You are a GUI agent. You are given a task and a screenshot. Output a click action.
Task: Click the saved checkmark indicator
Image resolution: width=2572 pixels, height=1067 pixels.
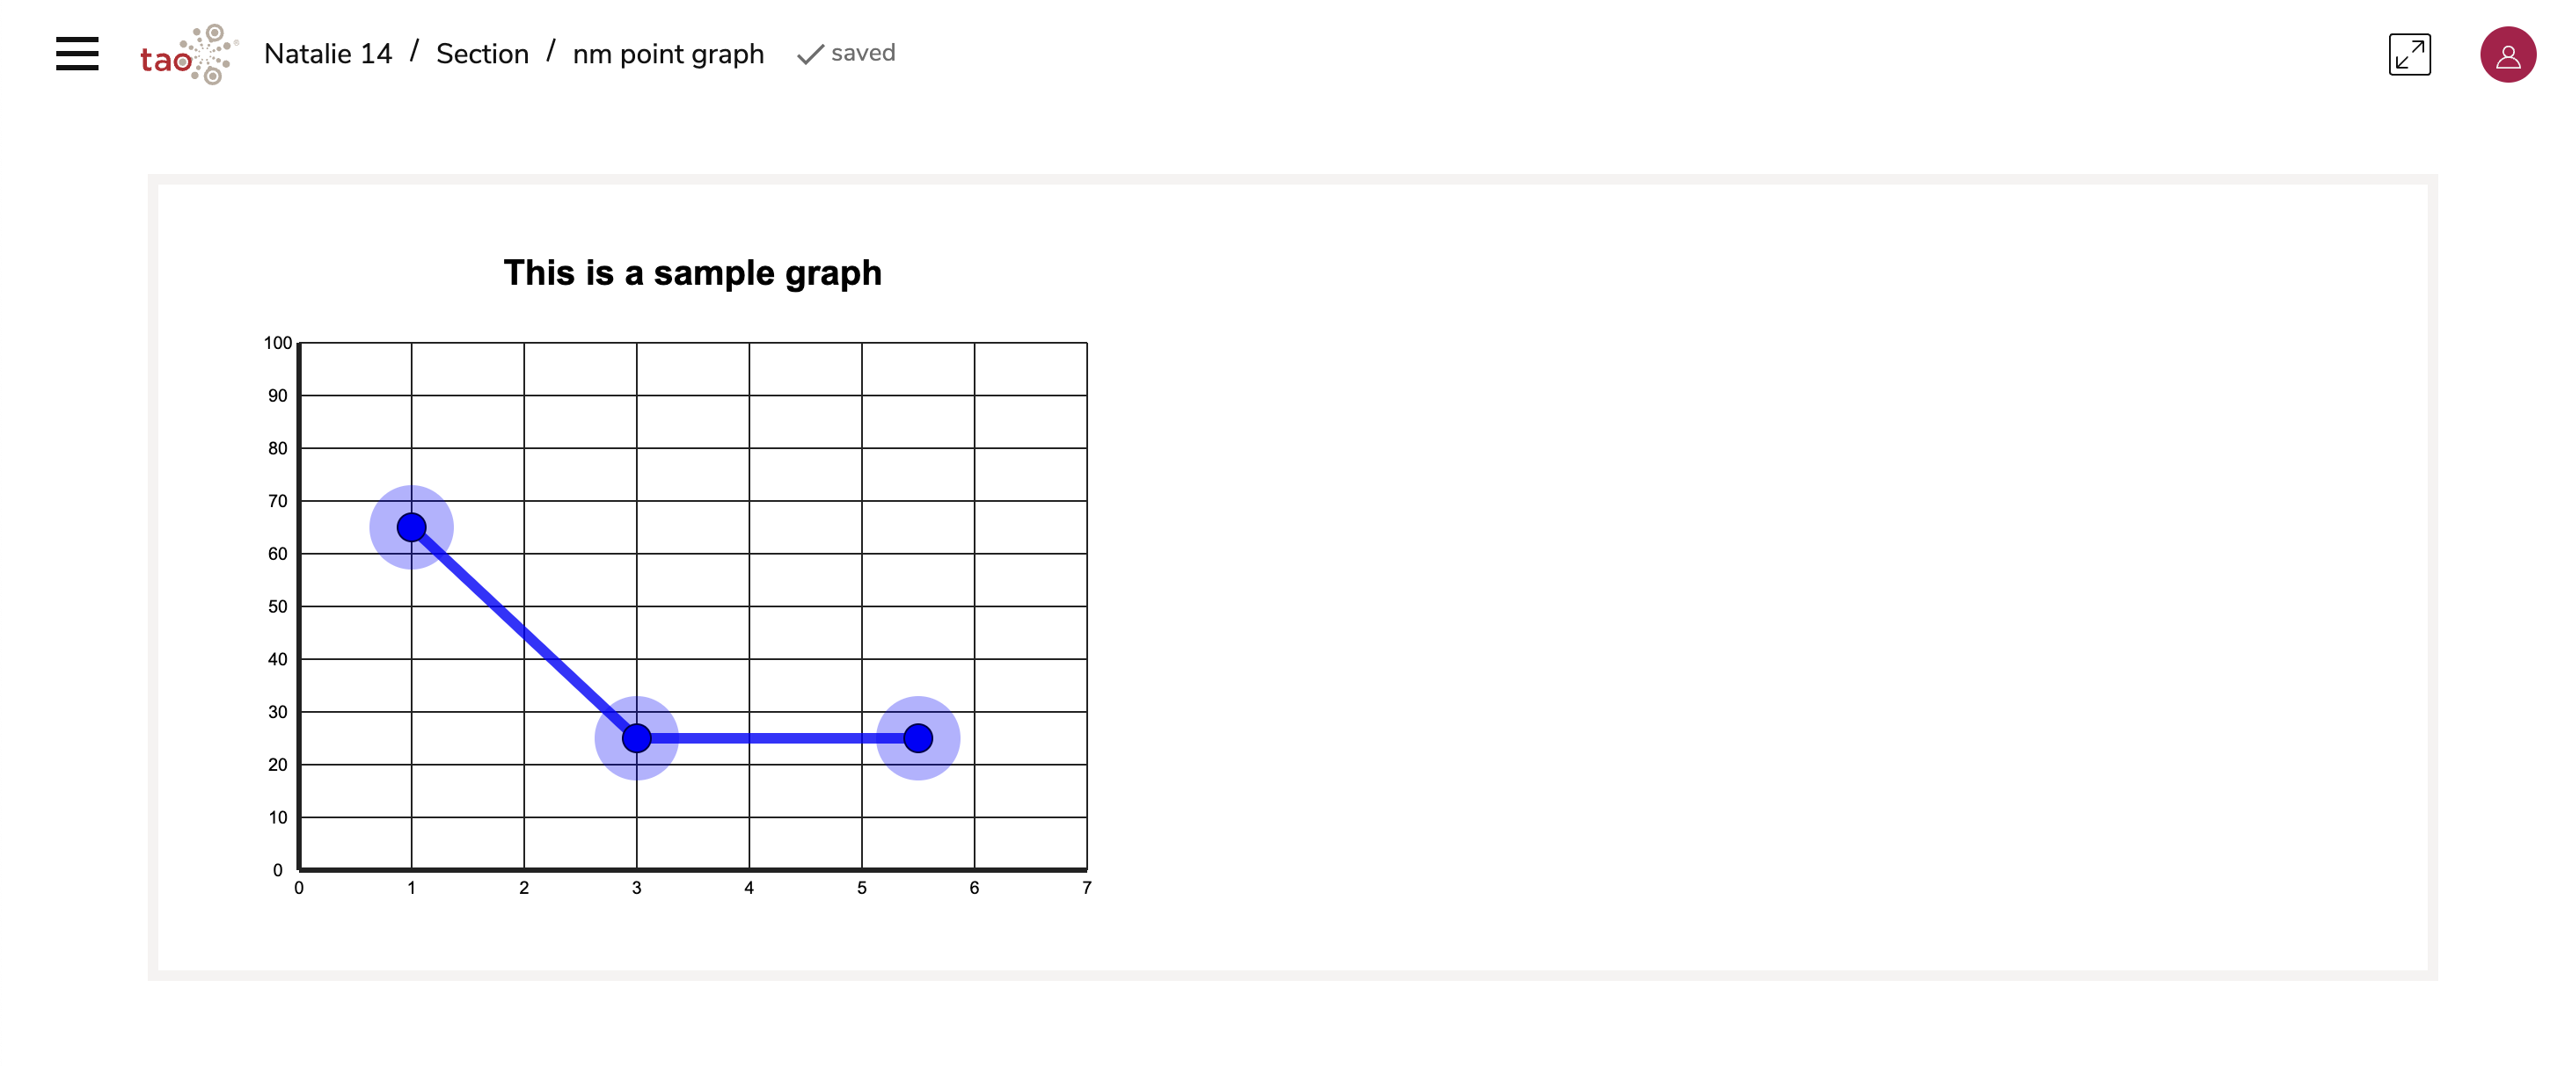[x=808, y=53]
